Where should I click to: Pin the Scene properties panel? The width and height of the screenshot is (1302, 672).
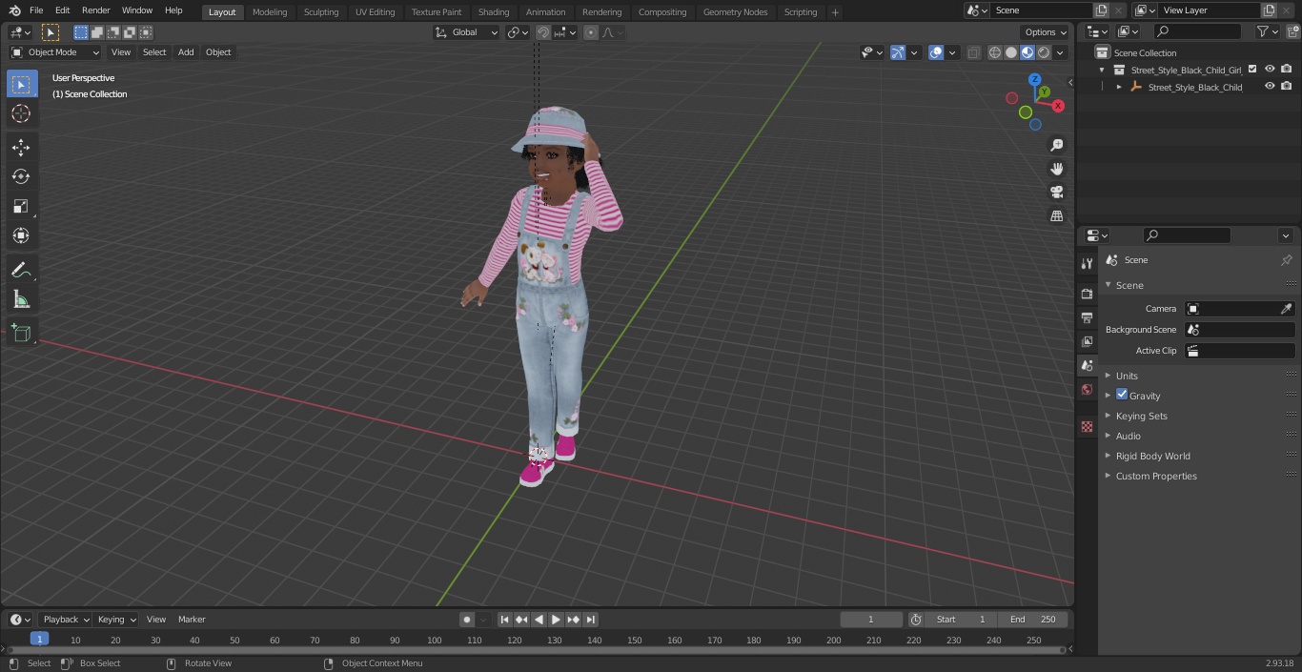1286,260
